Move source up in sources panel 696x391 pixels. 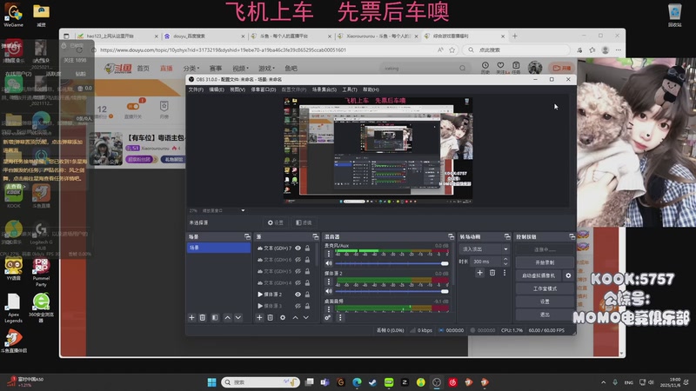click(295, 317)
